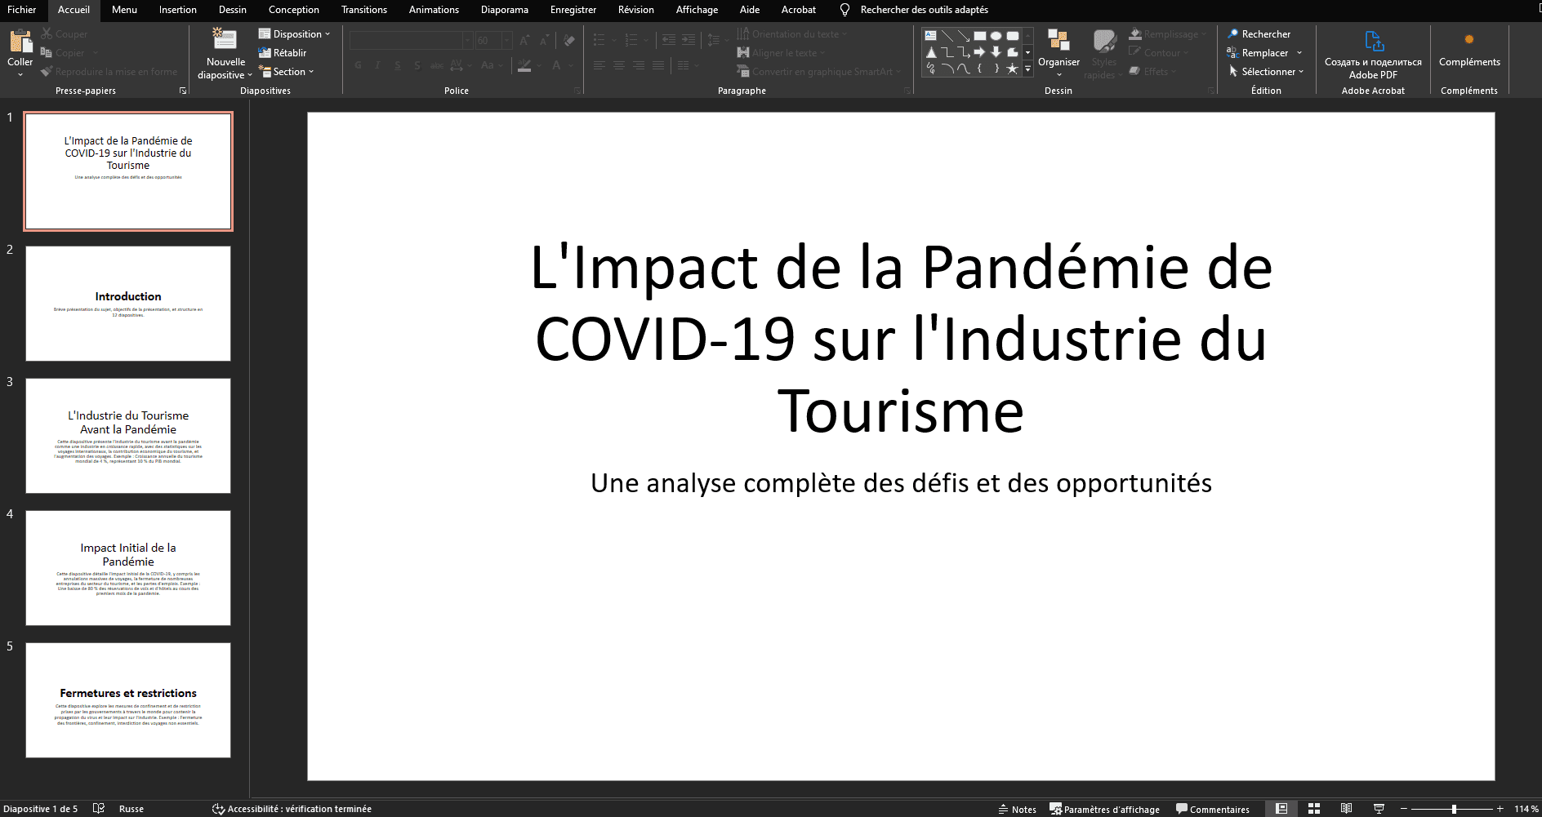The height and width of the screenshot is (817, 1542).
Task: Clear all text formatting with the eraser icon
Action: click(x=568, y=39)
